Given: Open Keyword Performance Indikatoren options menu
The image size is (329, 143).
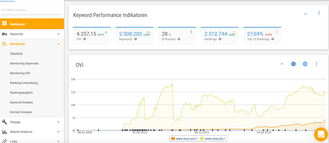Looking at the screenshot, I should (319, 13).
